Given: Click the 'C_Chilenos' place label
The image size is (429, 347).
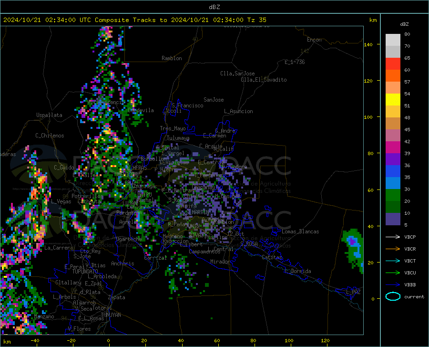Looking at the screenshot, I should pos(50,136).
